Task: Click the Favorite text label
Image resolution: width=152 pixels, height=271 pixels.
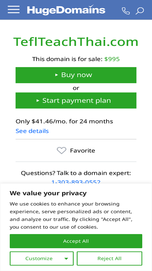Action: (x=82, y=151)
